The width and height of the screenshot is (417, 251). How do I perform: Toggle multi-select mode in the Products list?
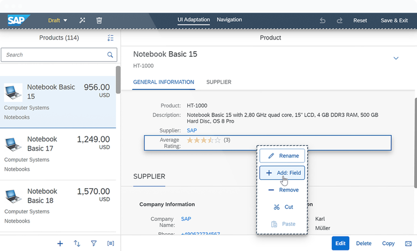pos(111,38)
